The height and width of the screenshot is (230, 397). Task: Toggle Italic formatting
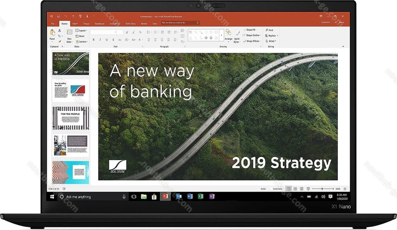click(99, 39)
